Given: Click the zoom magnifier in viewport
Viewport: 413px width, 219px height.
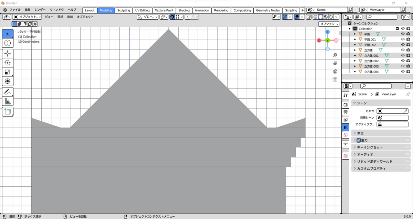Looking at the screenshot, I should click(x=335, y=55).
